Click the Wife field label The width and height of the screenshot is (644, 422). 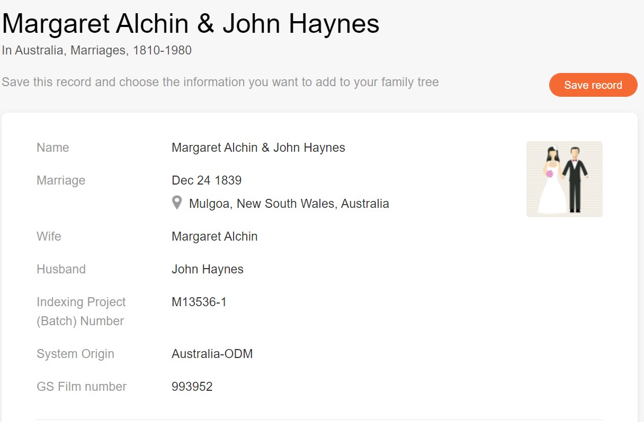coord(49,236)
